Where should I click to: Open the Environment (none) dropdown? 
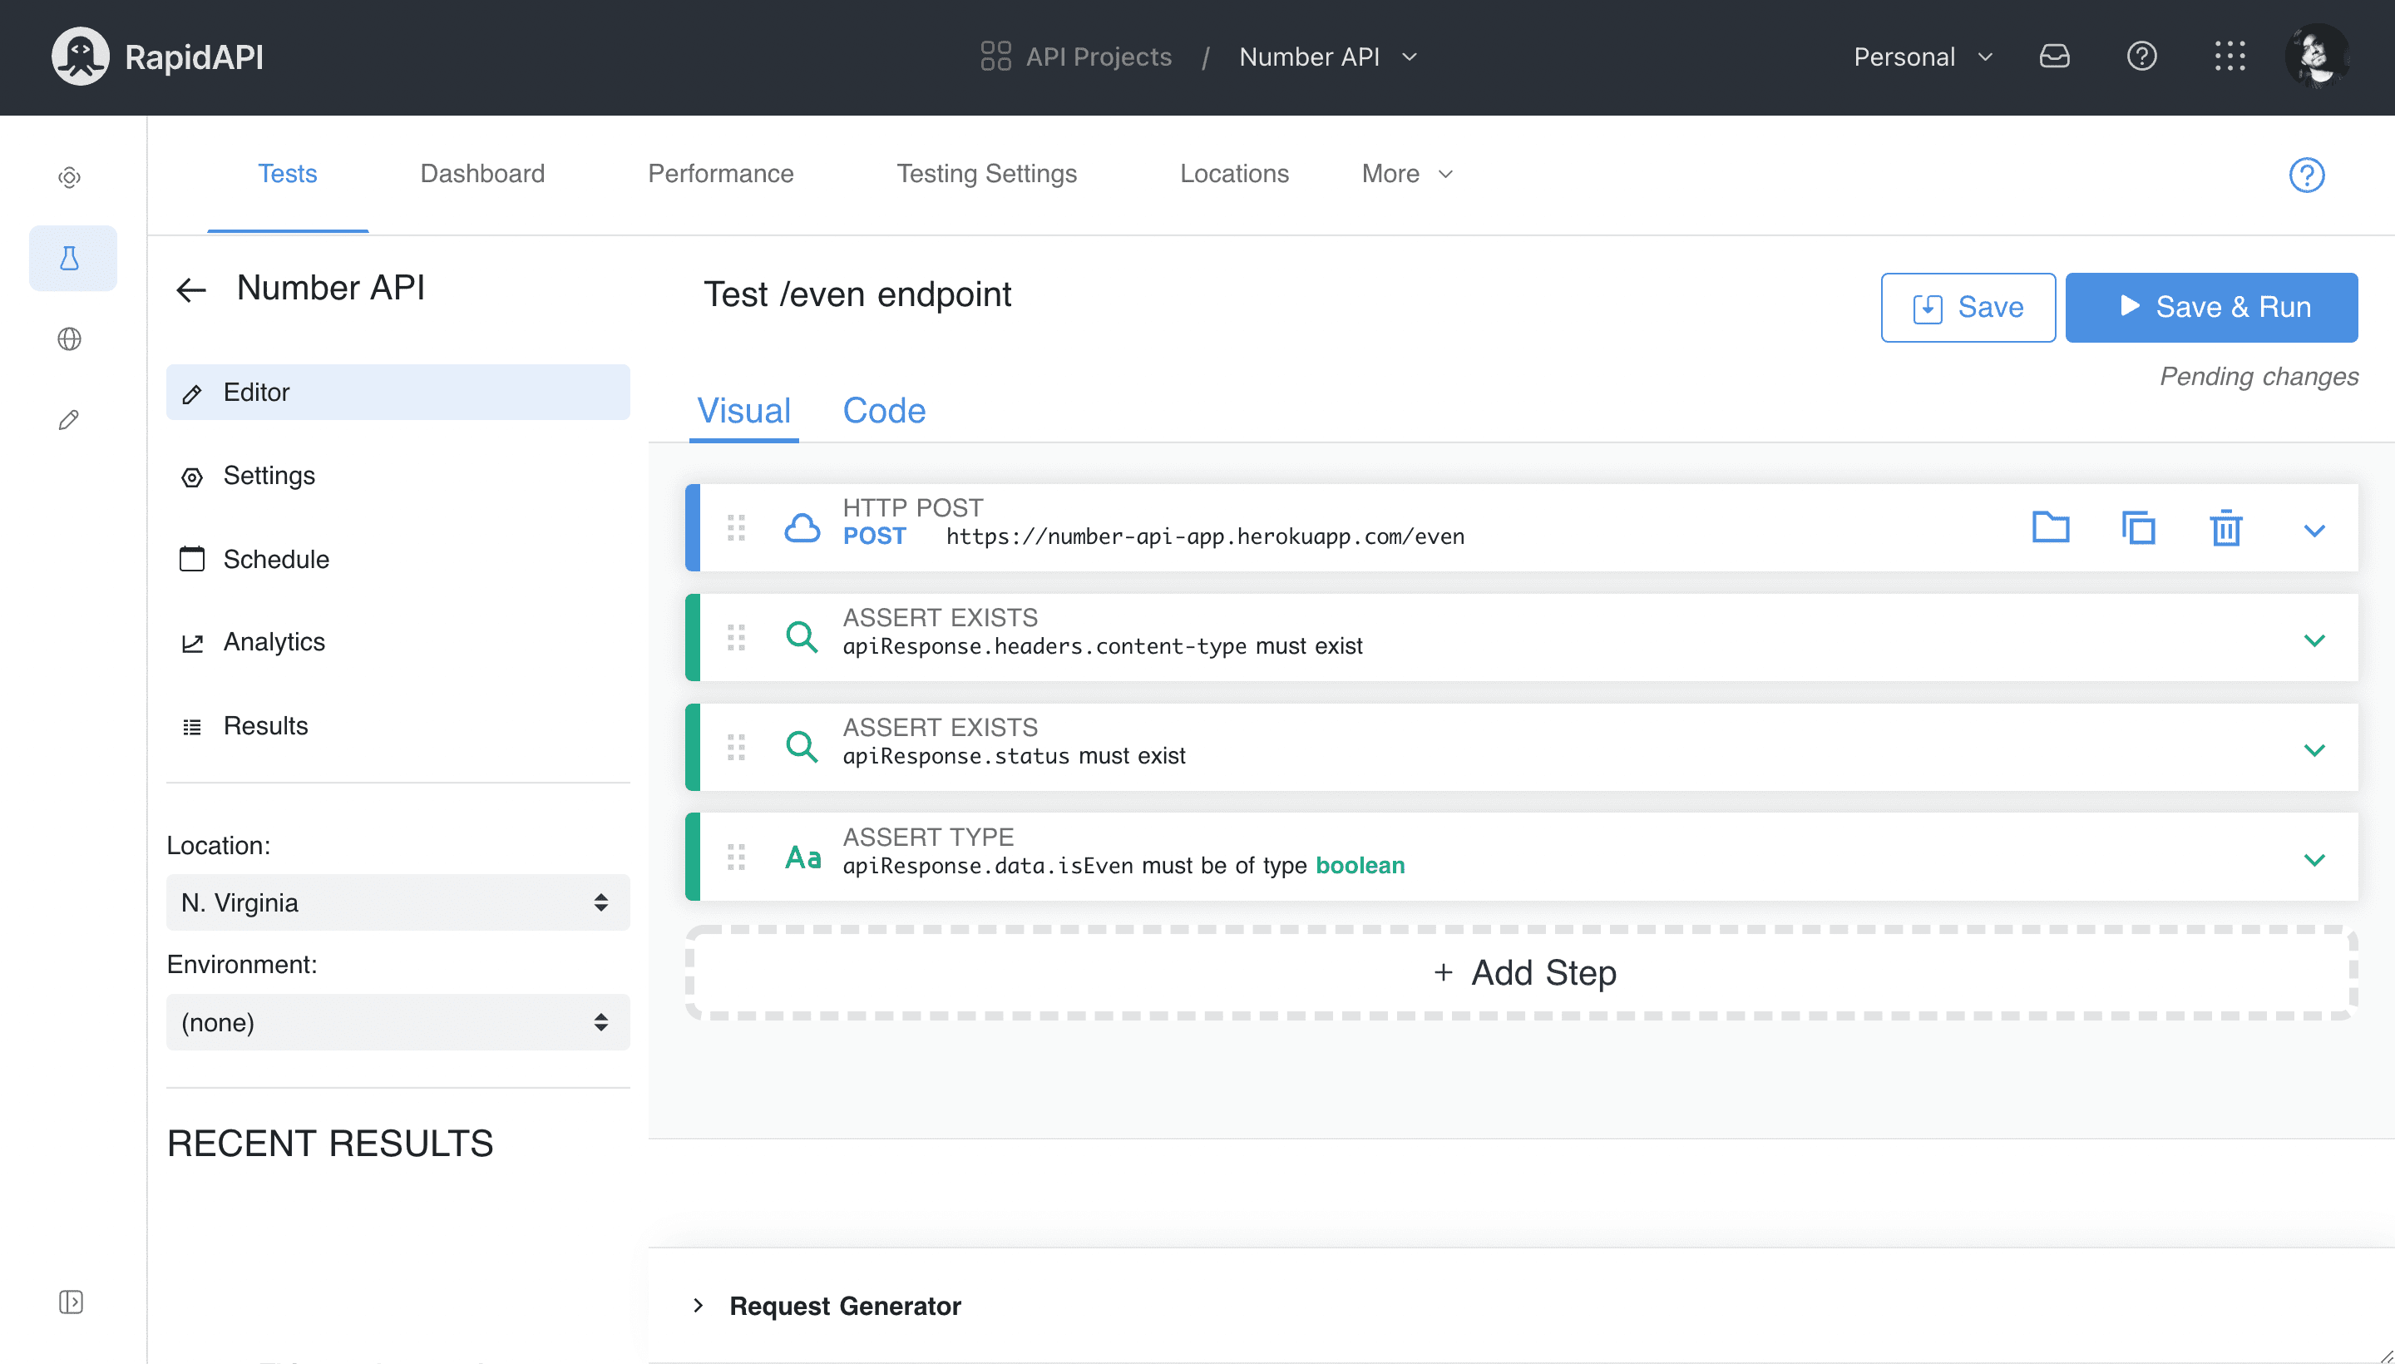click(398, 1022)
